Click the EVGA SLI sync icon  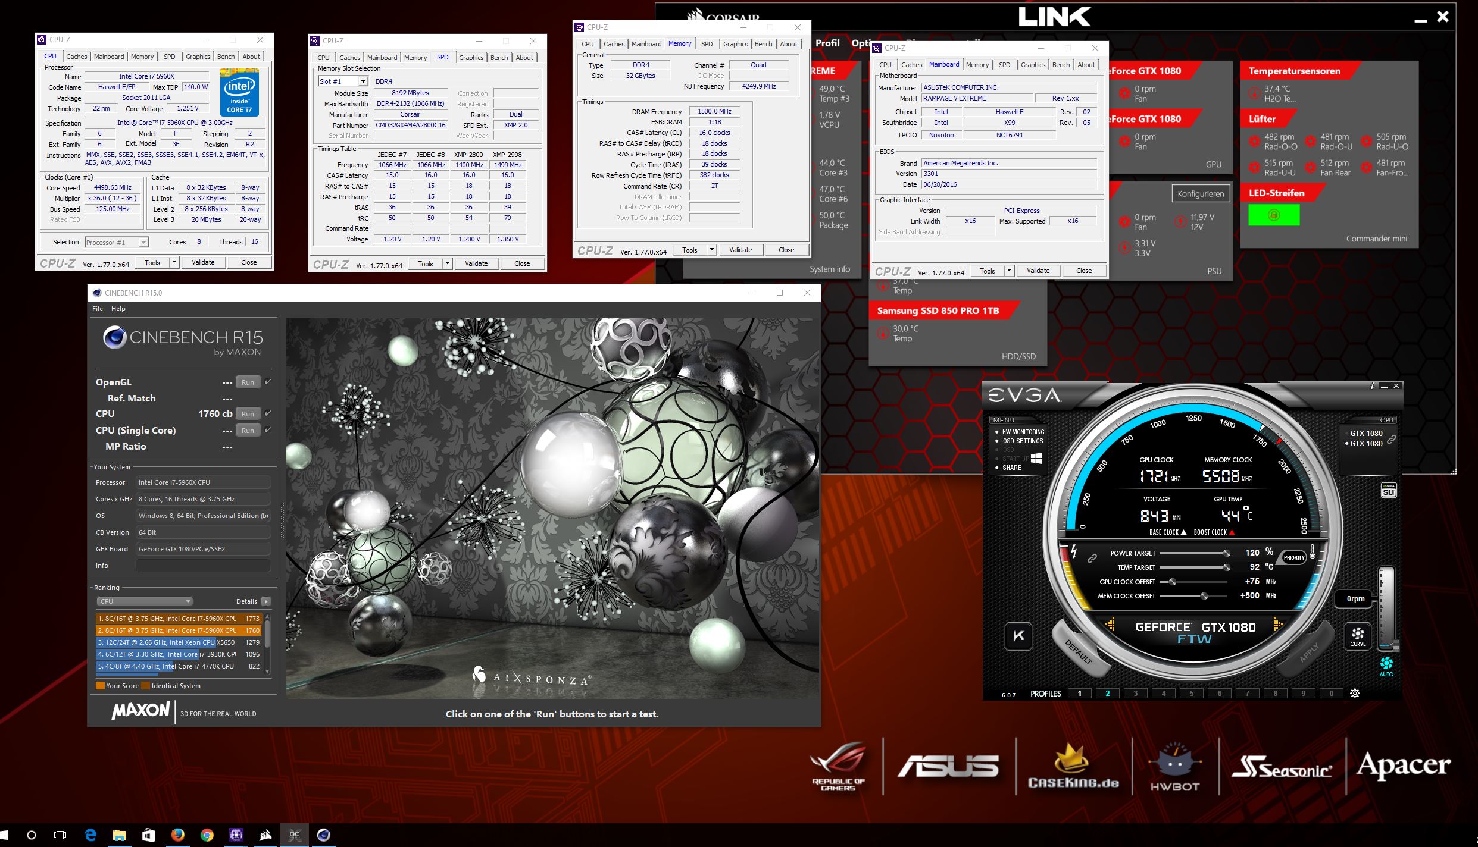tap(1388, 491)
